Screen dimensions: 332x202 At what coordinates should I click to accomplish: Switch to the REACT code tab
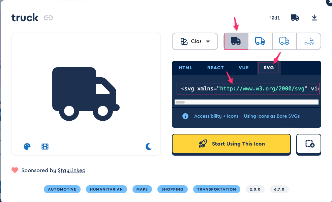coord(215,68)
